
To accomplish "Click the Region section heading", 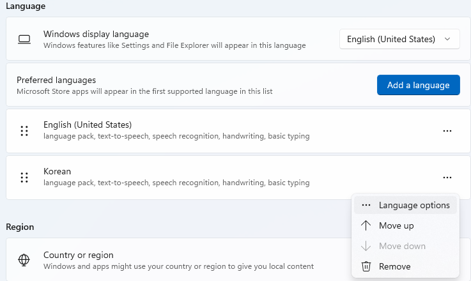I will [x=20, y=227].
